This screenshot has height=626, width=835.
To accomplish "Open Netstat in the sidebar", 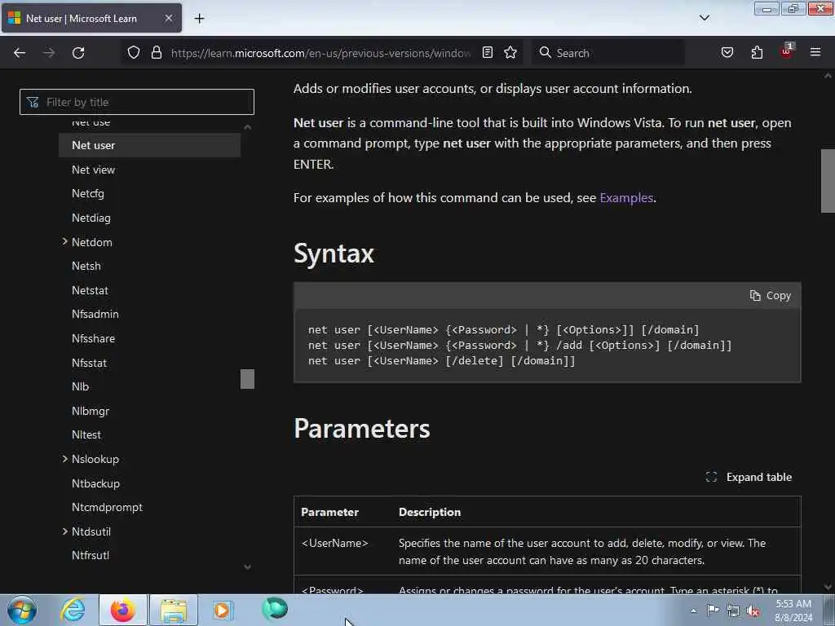I will 90,291.
